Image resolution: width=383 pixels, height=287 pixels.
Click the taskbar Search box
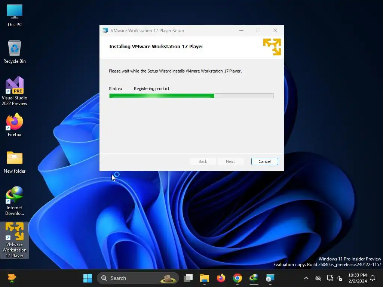click(138, 278)
